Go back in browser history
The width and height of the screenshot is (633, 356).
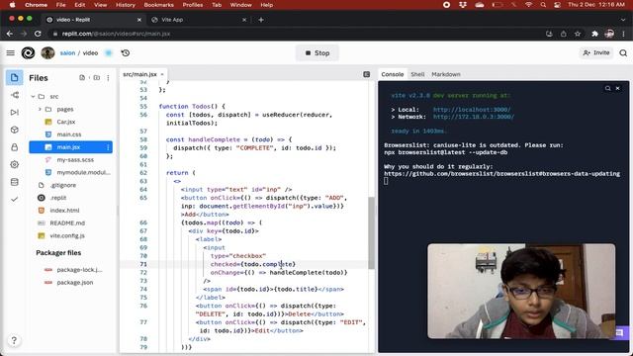tap(10, 34)
